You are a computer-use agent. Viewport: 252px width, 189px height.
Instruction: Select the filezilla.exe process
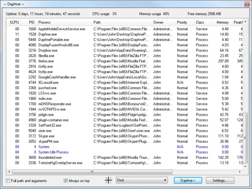pos(124,56)
